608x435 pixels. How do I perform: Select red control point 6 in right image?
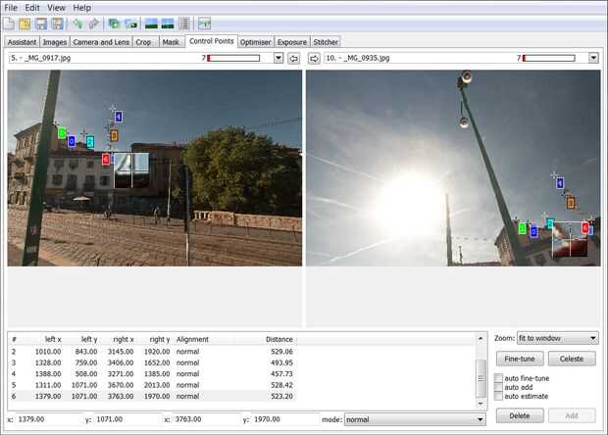[x=585, y=227]
